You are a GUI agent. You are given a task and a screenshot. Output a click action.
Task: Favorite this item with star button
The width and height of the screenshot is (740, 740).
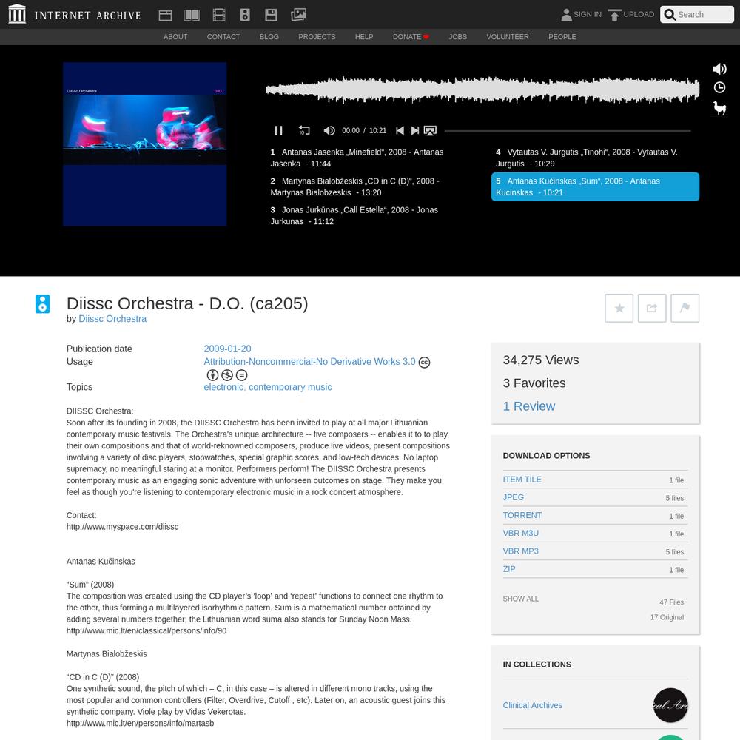click(x=619, y=308)
